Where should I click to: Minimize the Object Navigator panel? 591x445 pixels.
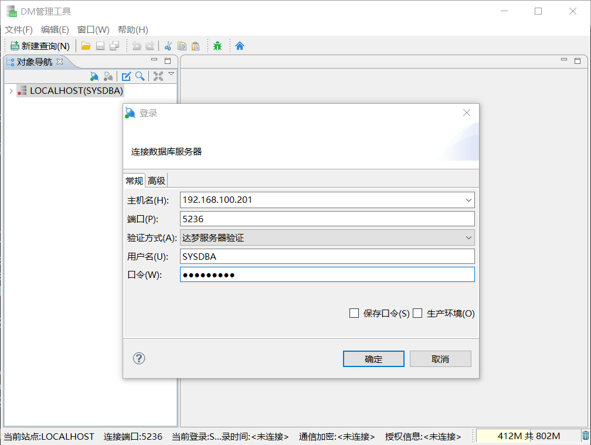coord(154,60)
